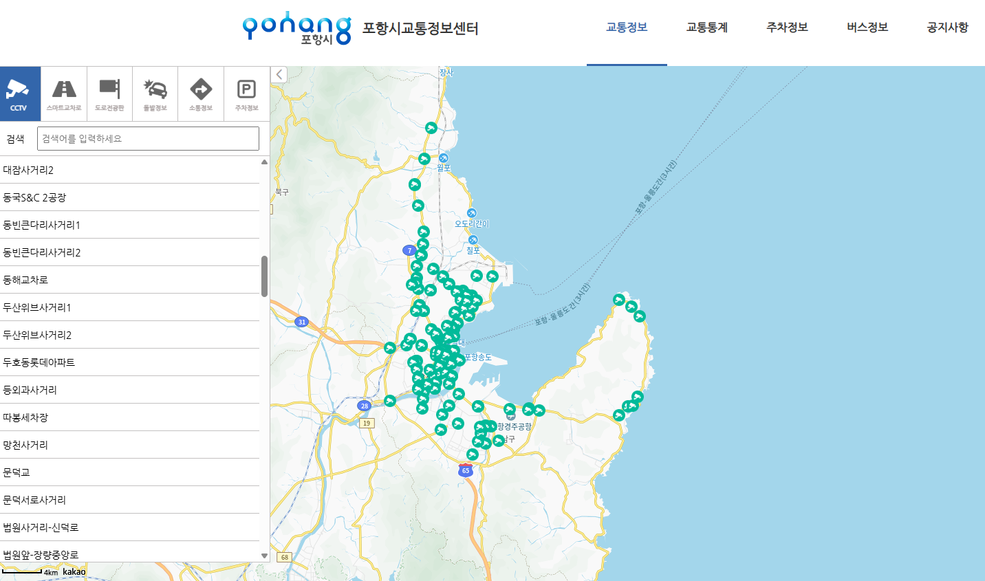Viewport: 985px width, 581px height.
Task: Choose 두산위브사거리1 from the list
Action: (129, 307)
